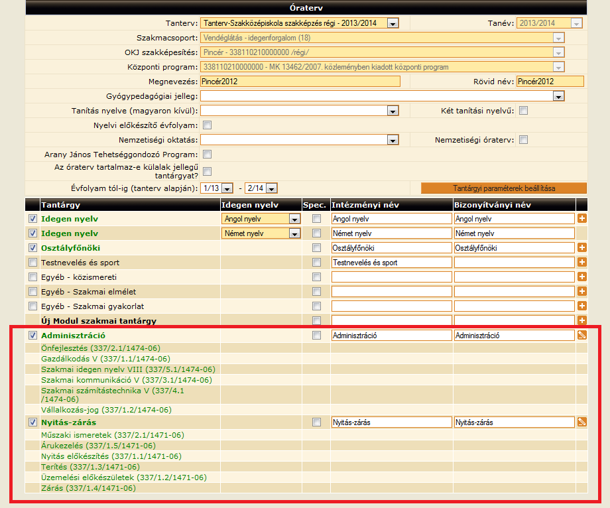The image size is (610, 508).
Task: Uncheck the Angol nyelv Idegen nyelv subject checkbox
Action: coord(32,219)
